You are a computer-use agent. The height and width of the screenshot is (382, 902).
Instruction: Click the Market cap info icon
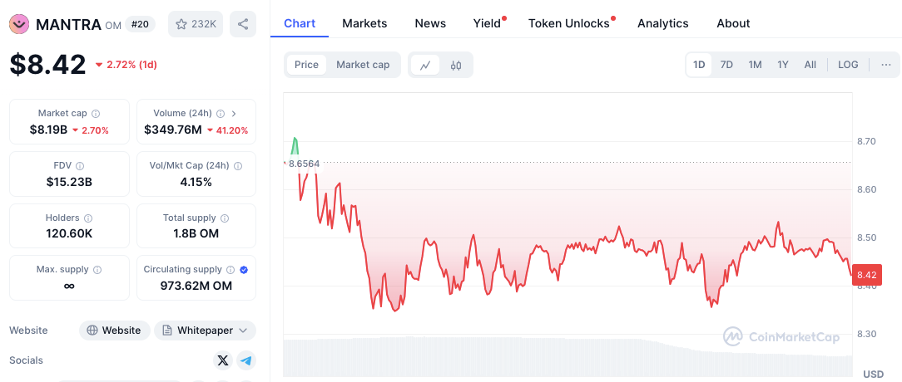pos(96,114)
